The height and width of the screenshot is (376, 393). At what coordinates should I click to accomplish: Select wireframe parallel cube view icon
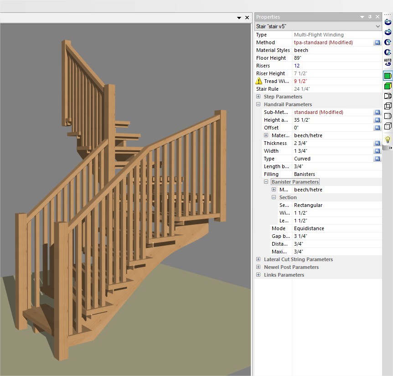(388, 106)
